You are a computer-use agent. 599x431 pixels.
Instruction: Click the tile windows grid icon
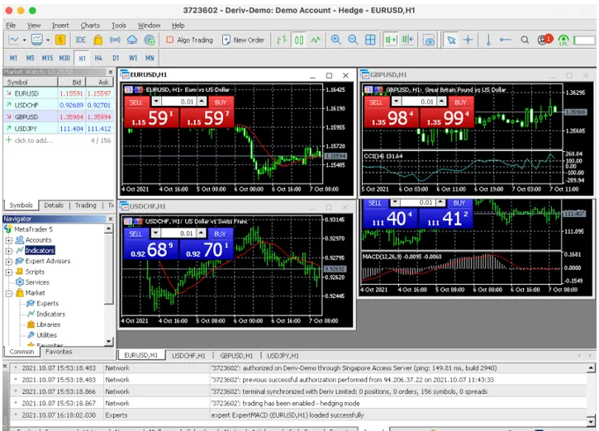coord(370,40)
